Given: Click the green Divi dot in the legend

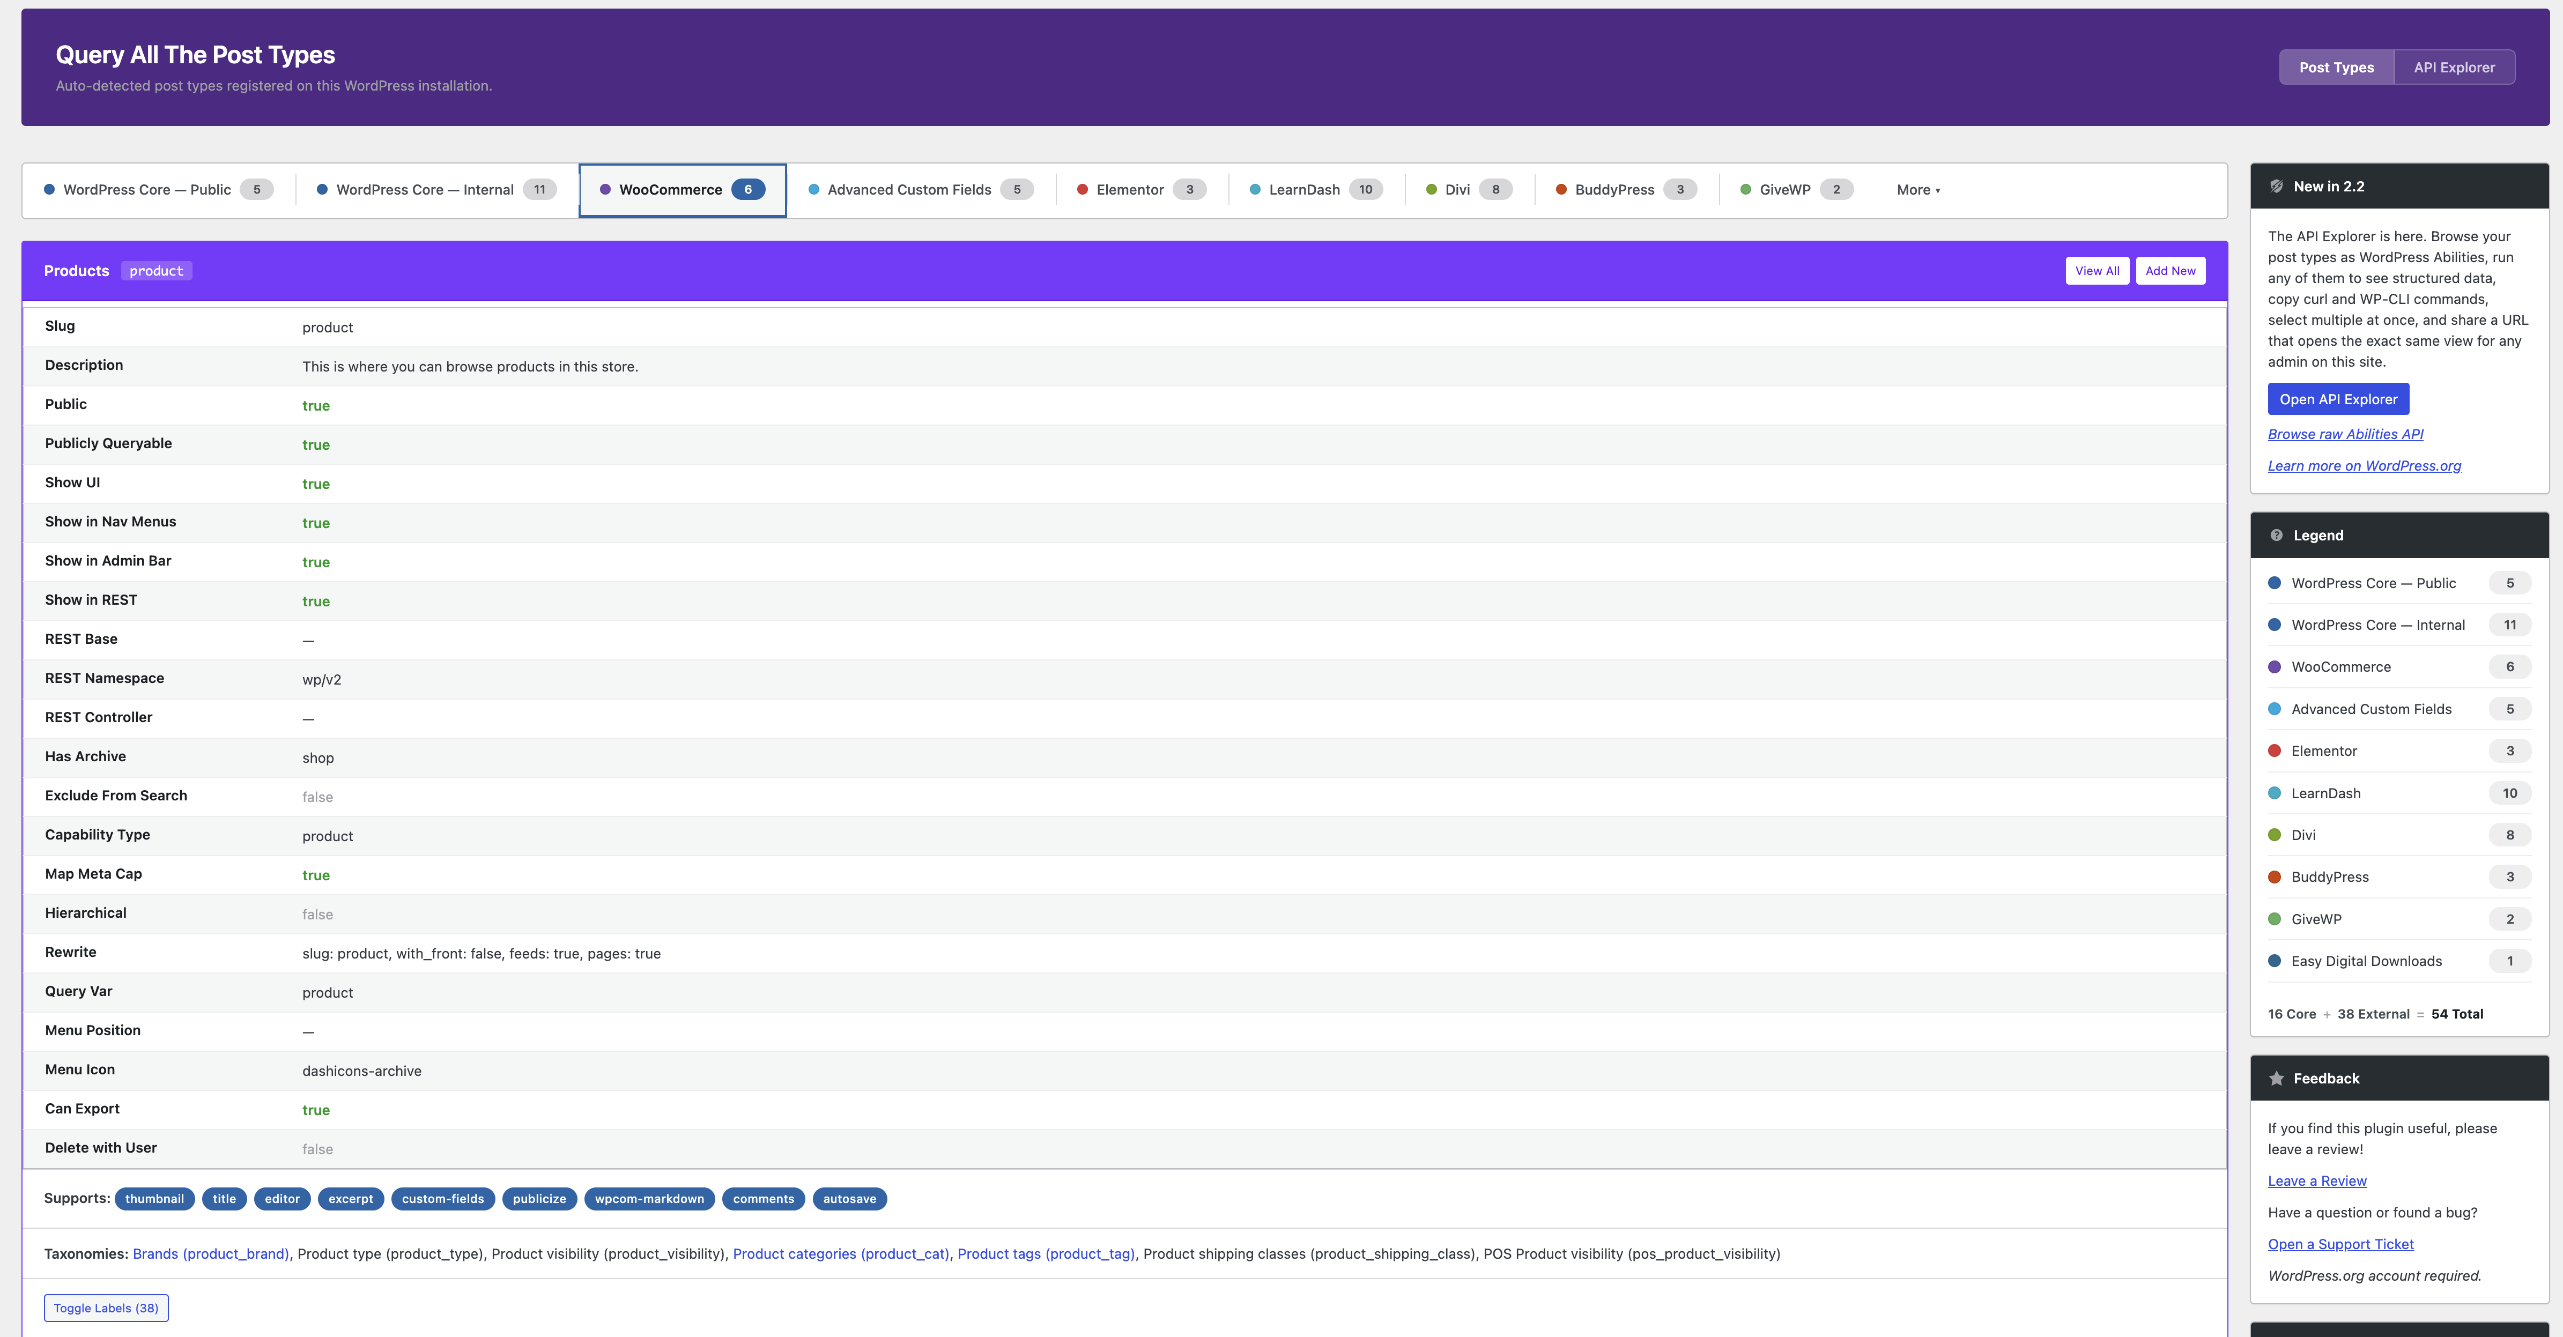Looking at the screenshot, I should [2273, 835].
